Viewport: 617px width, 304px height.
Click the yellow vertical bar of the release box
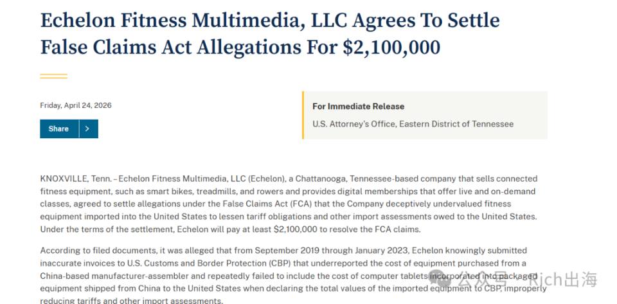(x=303, y=115)
